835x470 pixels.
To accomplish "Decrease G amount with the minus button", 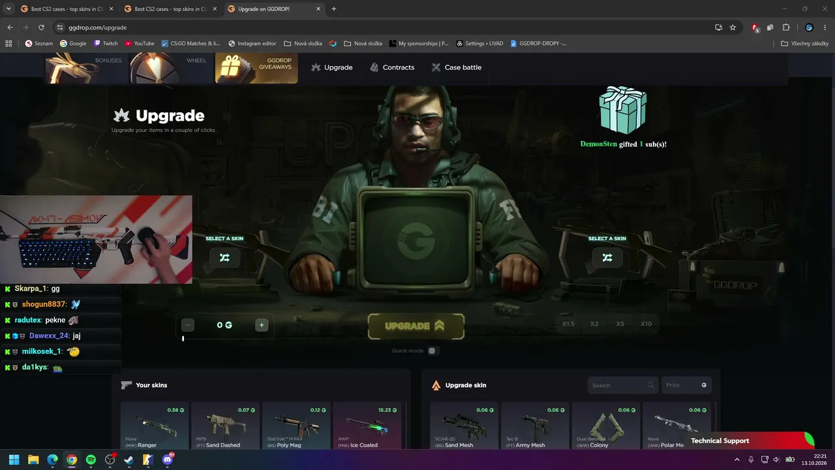I will click(x=188, y=325).
